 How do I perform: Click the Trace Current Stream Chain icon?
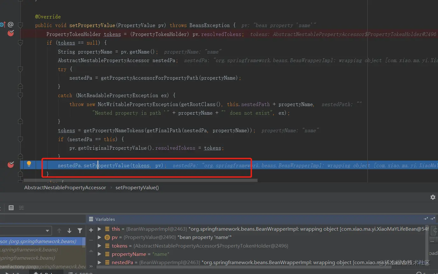(x=21, y=208)
